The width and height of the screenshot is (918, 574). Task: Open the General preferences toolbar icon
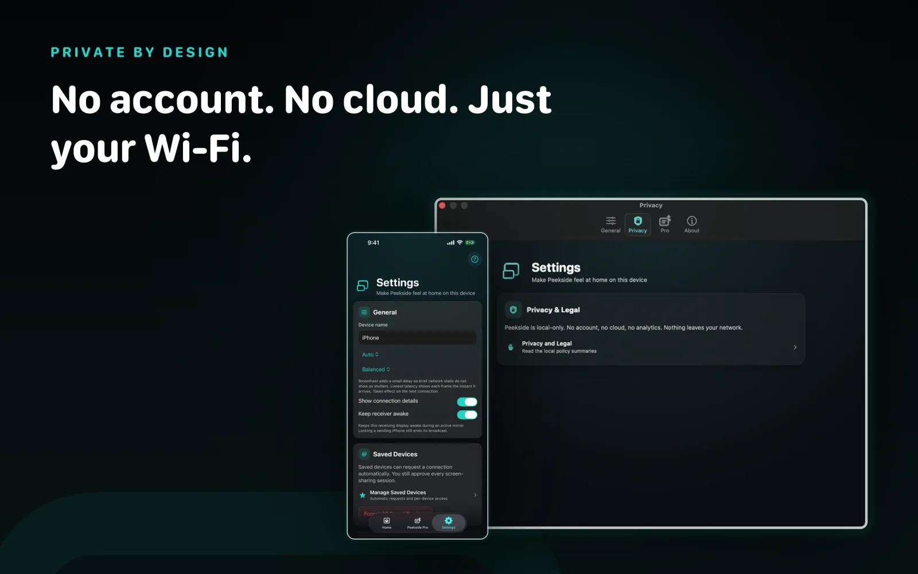click(x=610, y=224)
